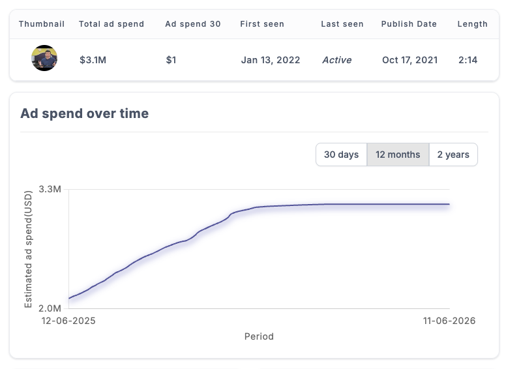Click the $3.1M total spend value

click(93, 60)
